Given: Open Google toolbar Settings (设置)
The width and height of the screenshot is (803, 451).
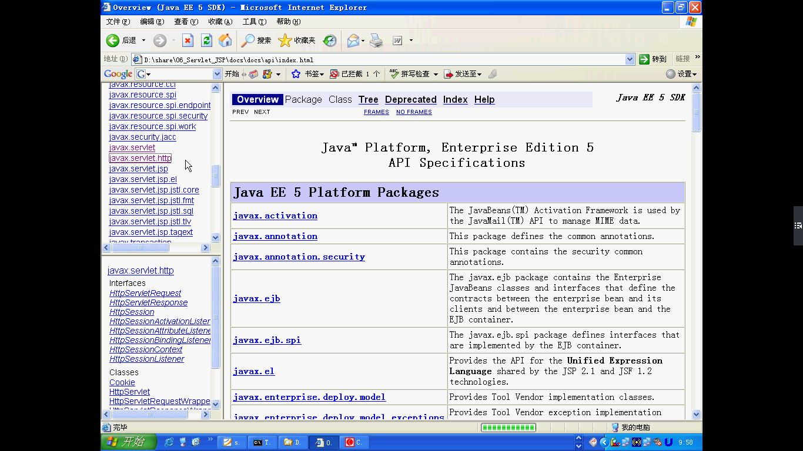Looking at the screenshot, I should (681, 74).
